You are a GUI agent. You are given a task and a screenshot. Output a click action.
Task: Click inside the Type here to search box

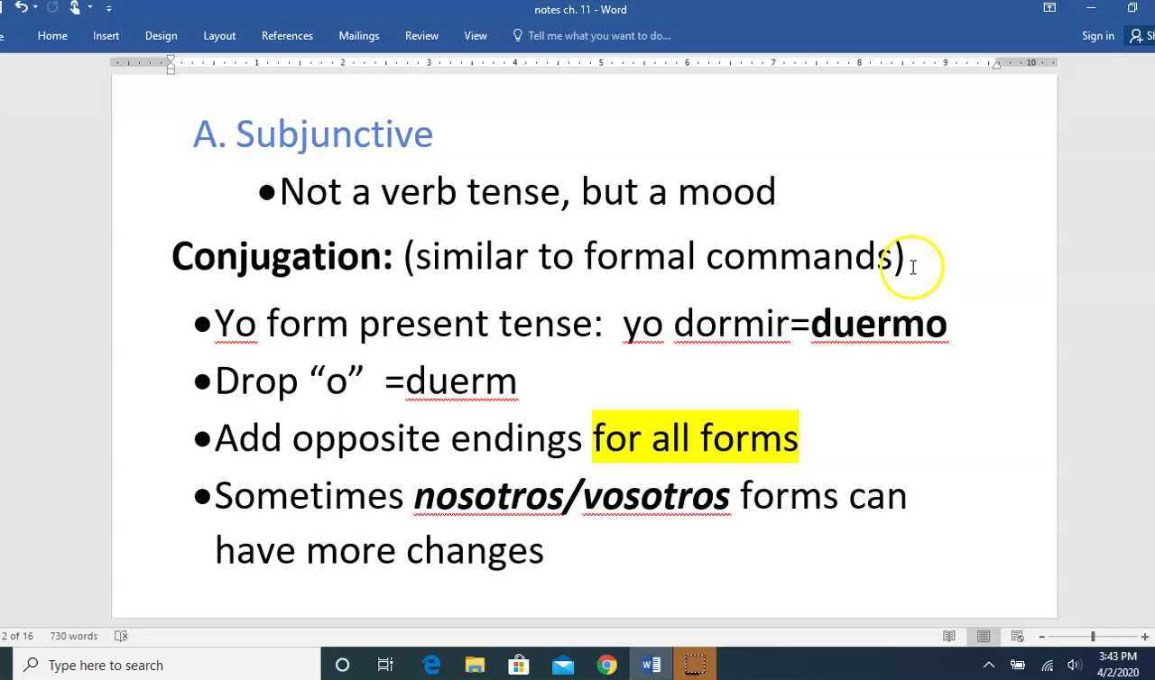point(162,665)
